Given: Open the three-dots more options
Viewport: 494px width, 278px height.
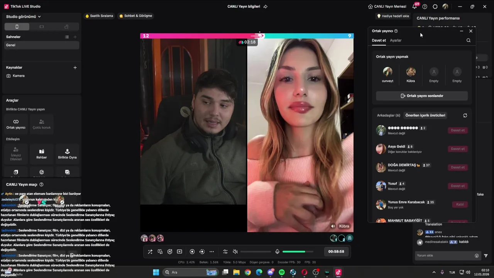Looking at the screenshot, I should pos(211,252).
